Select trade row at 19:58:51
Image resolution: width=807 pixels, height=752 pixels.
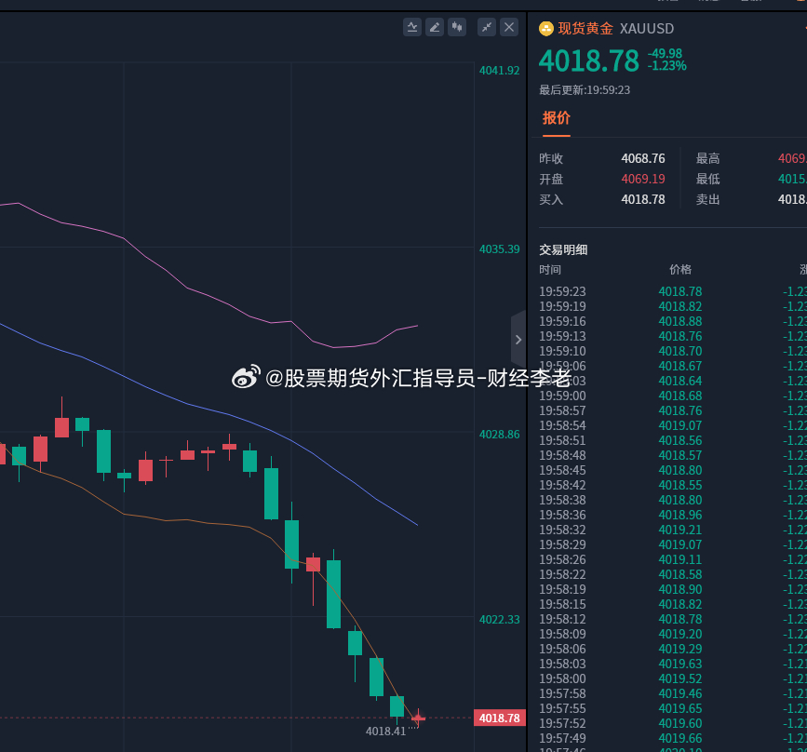pos(673,441)
